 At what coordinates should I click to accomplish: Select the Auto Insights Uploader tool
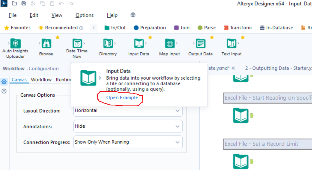(15, 49)
